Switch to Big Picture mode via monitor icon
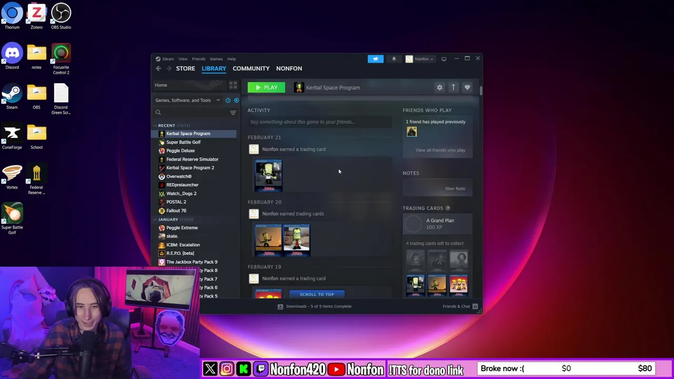This screenshot has height=379, width=674. [x=444, y=59]
